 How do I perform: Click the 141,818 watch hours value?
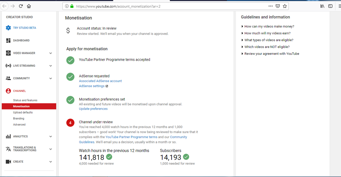(92, 157)
